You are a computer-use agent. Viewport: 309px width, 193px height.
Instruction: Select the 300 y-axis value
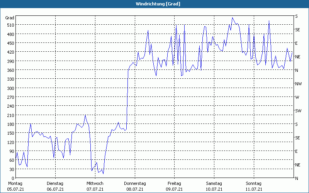(x=11, y=88)
